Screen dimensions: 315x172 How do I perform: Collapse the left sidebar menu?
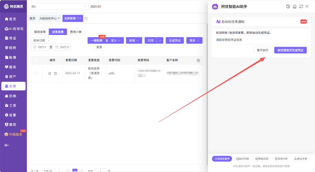tap(7, 145)
